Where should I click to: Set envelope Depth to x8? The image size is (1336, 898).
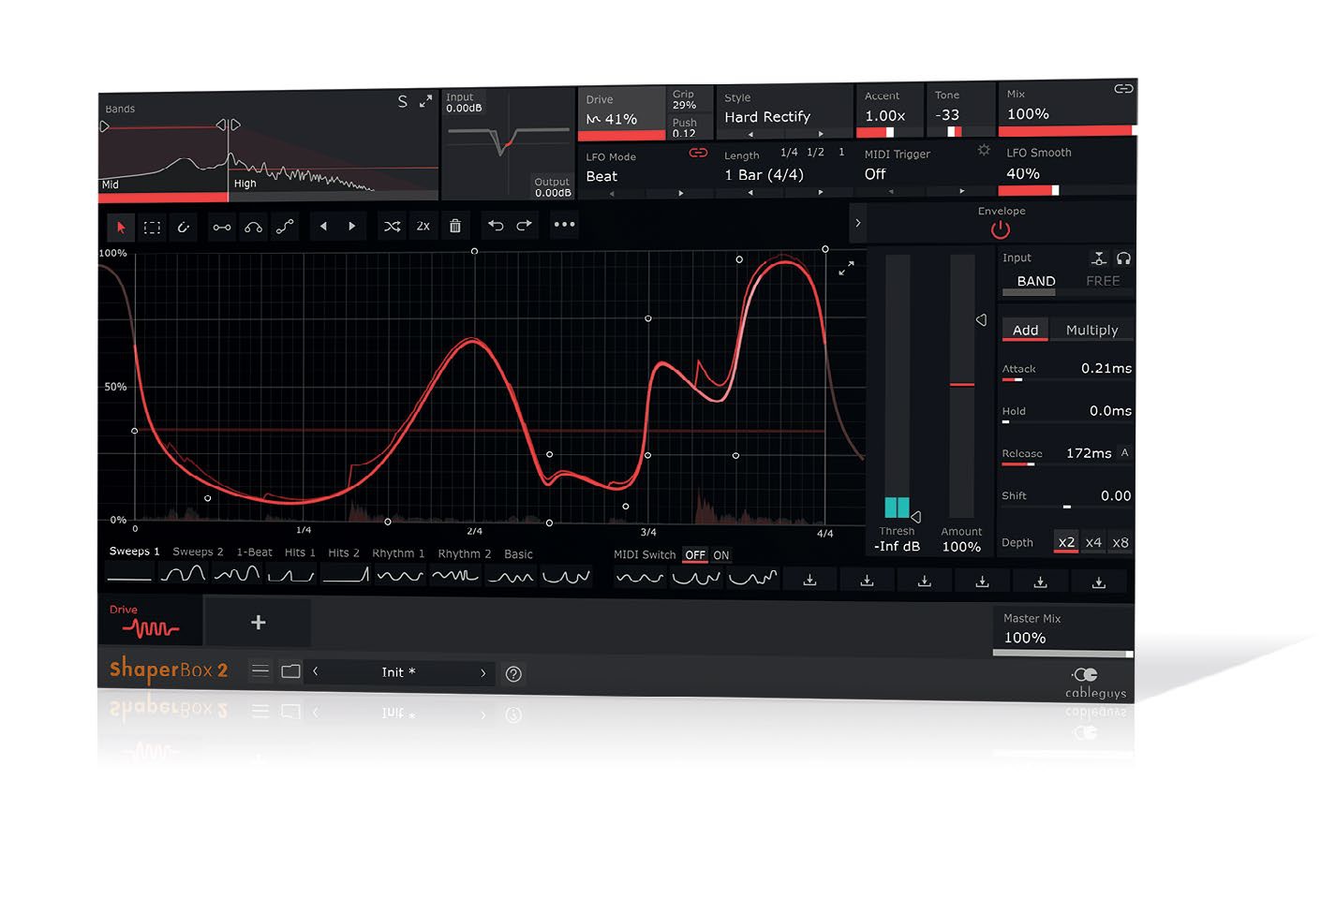point(1121,542)
